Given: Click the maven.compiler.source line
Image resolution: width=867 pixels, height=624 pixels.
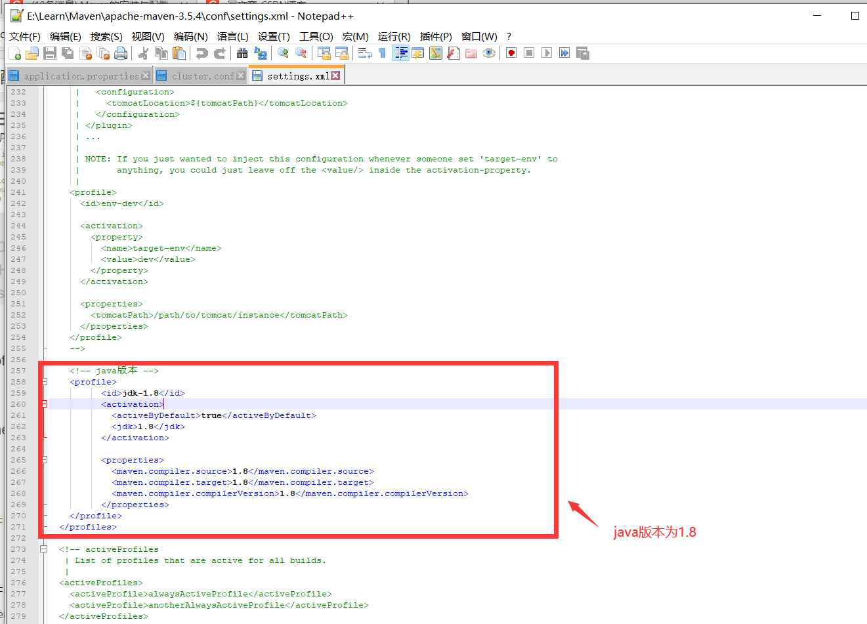Looking at the screenshot, I should pos(243,471).
